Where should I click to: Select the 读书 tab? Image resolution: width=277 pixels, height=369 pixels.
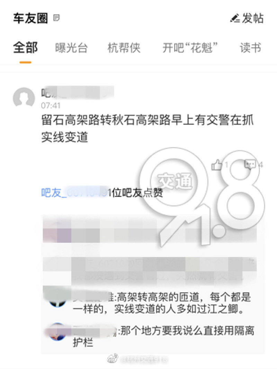point(250,48)
